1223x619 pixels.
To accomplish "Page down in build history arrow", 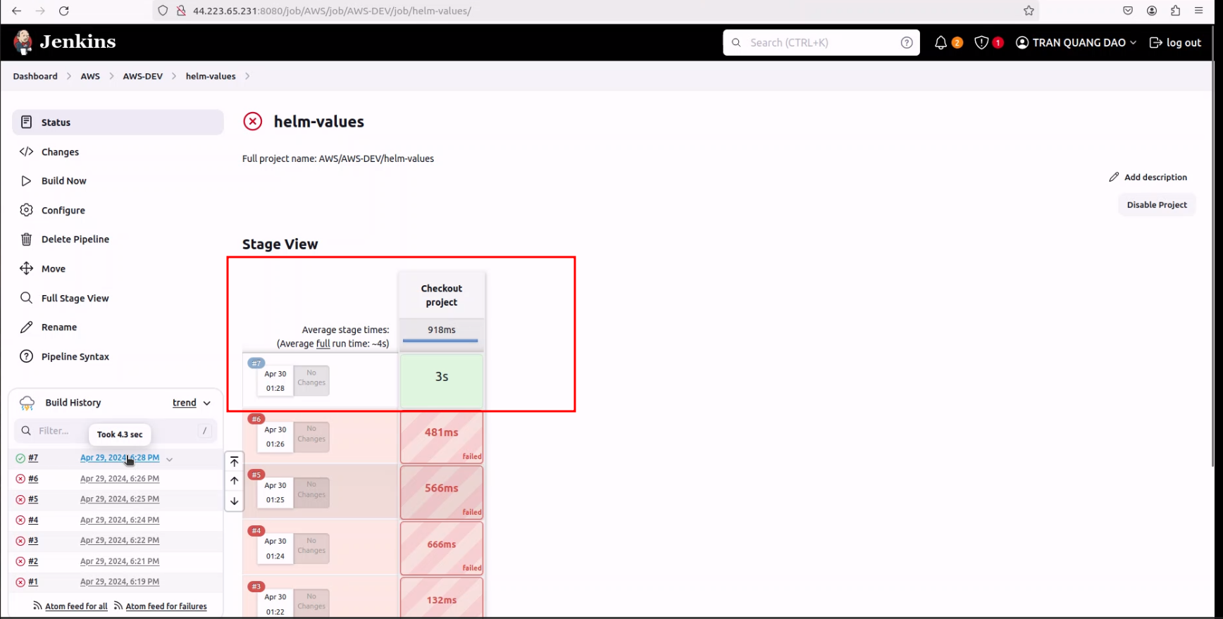I will point(235,501).
